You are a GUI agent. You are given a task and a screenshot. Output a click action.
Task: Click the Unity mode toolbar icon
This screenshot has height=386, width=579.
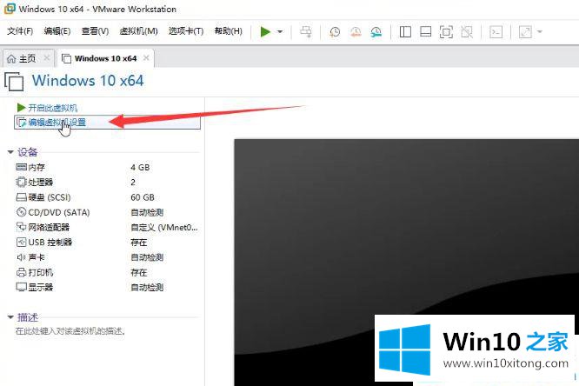[x=467, y=32]
